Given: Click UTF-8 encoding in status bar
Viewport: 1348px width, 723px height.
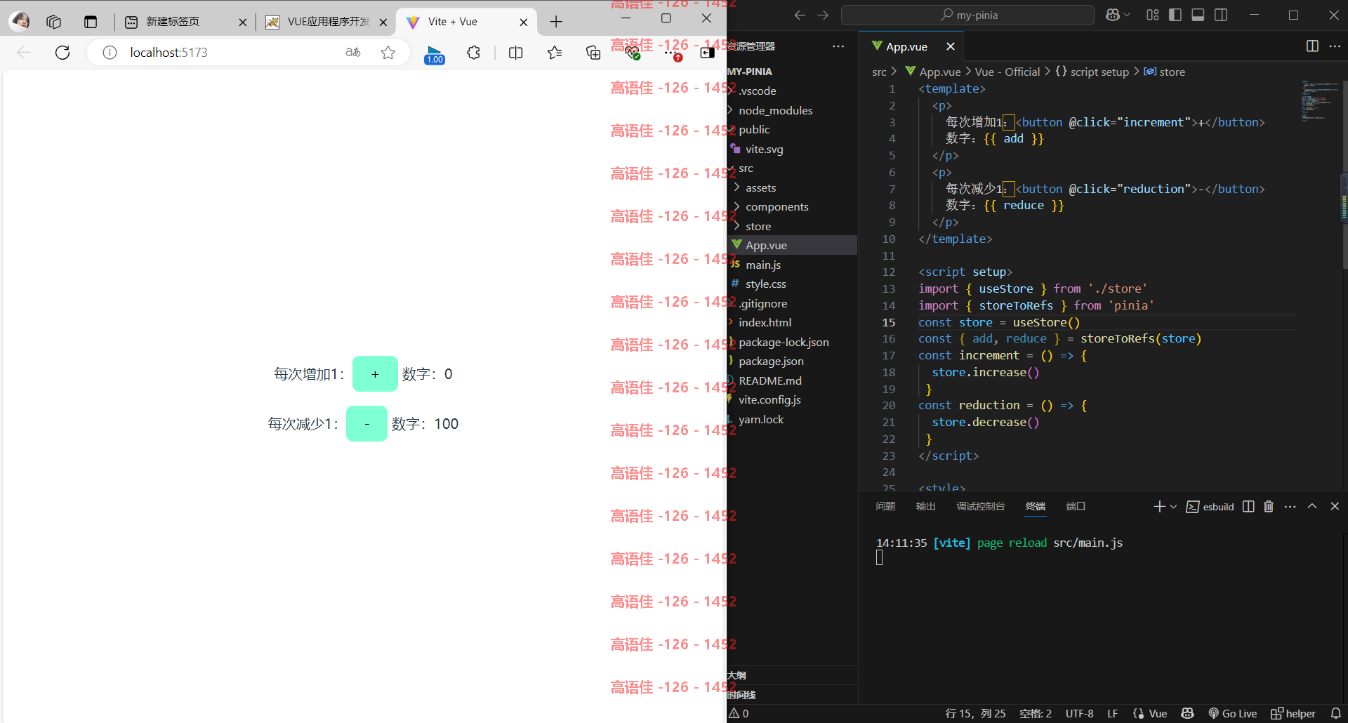Looking at the screenshot, I should click(x=1079, y=713).
